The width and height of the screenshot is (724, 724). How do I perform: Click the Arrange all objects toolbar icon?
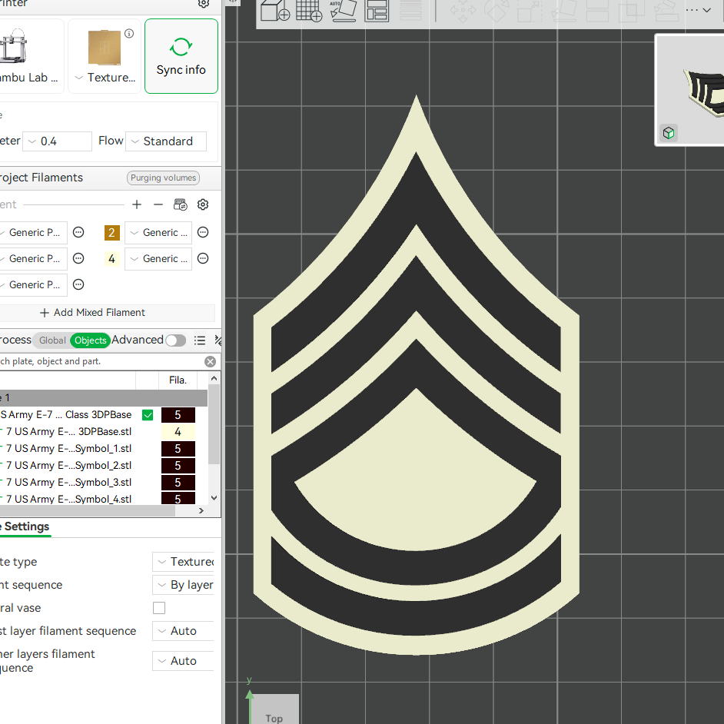coord(377,10)
